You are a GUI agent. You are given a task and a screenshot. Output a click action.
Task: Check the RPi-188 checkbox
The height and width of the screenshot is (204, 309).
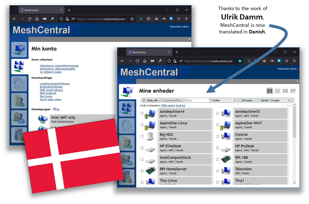217,159
